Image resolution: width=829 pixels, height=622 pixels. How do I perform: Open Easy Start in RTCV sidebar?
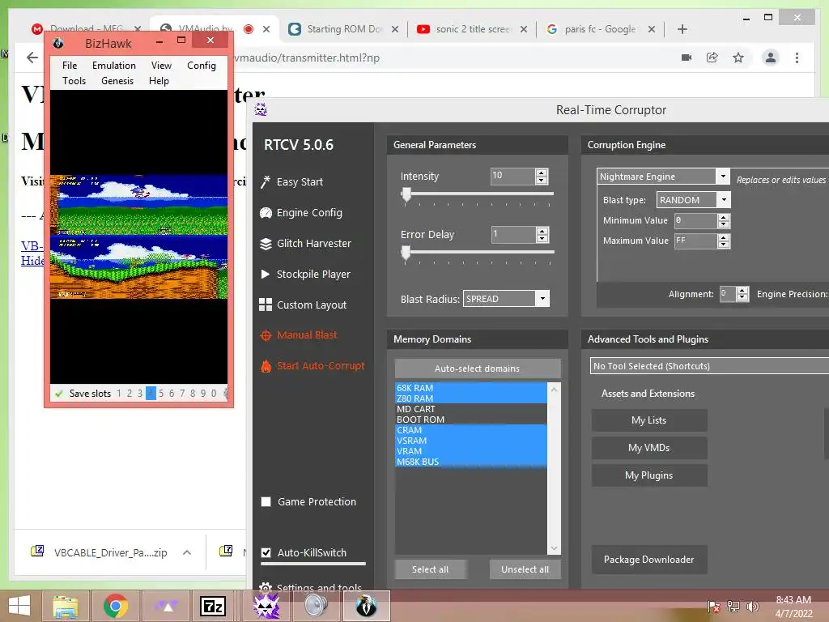pyautogui.click(x=291, y=182)
